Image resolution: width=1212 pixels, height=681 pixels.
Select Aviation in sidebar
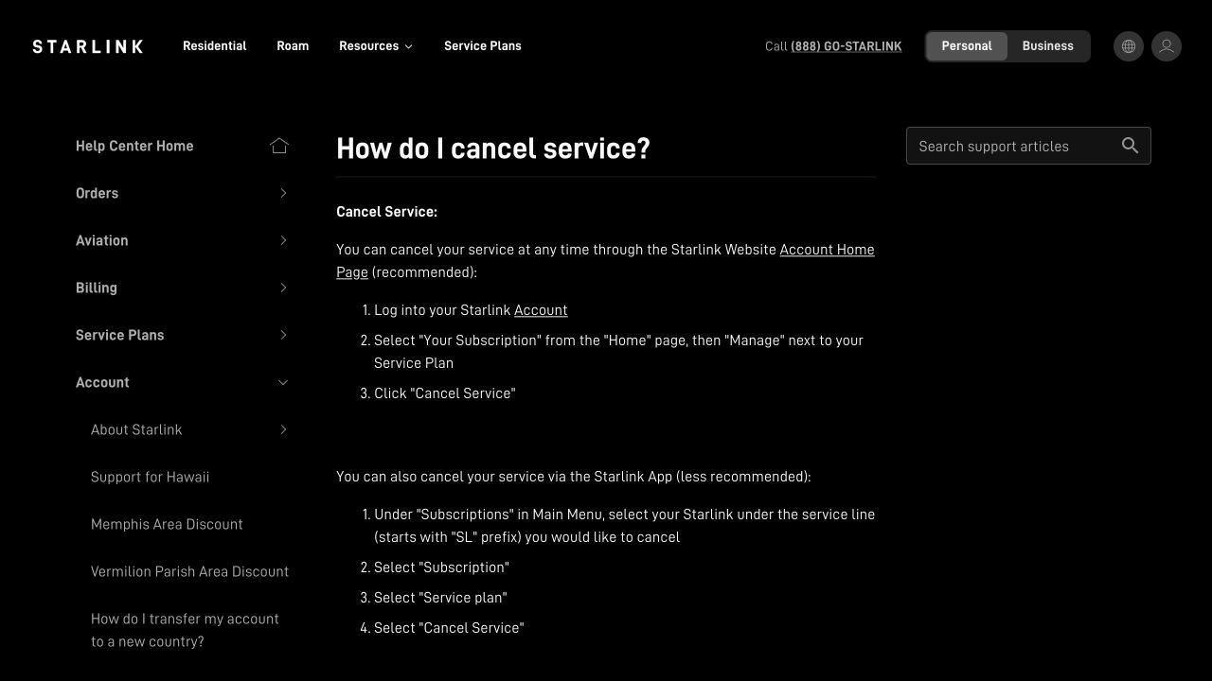tap(102, 240)
